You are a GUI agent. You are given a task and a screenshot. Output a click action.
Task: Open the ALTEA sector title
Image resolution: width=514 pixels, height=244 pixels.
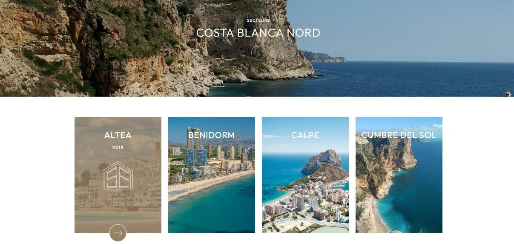pyautogui.click(x=118, y=135)
